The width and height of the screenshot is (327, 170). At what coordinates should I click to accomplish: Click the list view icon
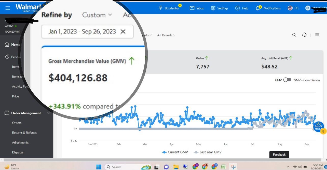(x=317, y=35)
